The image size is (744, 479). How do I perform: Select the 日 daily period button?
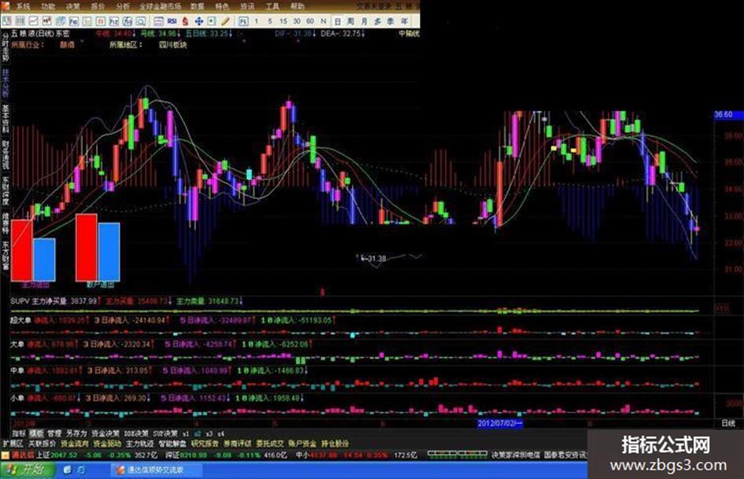pos(338,21)
